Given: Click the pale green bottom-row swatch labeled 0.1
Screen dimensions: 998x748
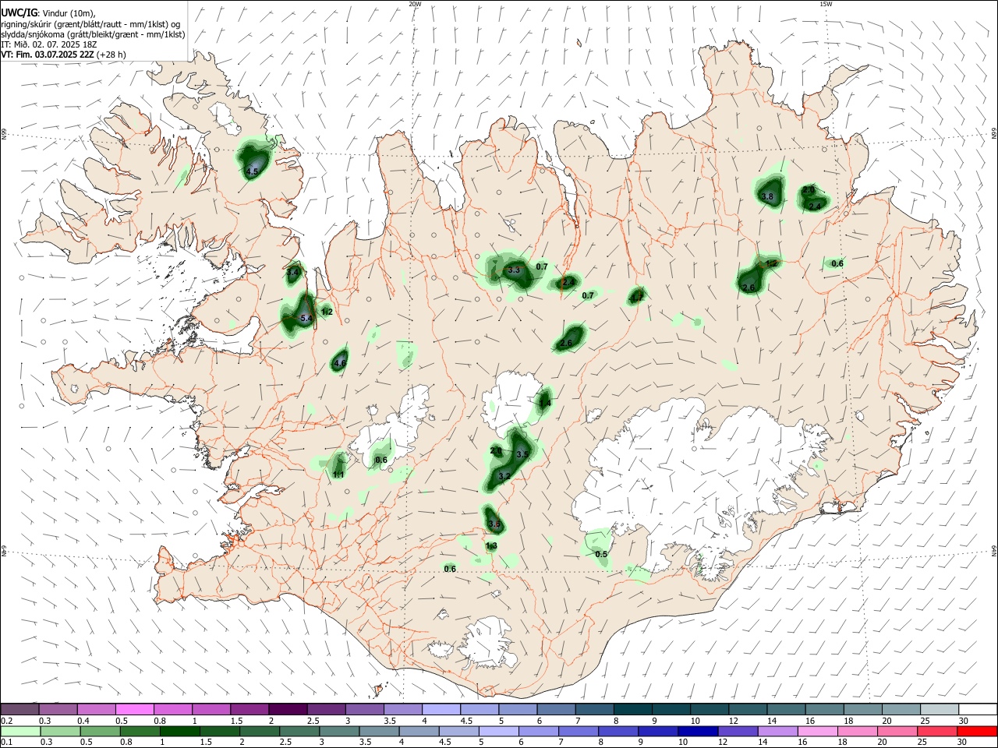Looking at the screenshot, I should point(20,731).
